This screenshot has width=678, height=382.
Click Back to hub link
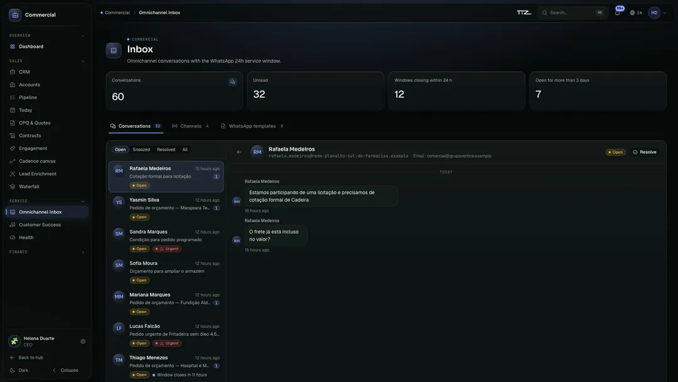pos(27,357)
